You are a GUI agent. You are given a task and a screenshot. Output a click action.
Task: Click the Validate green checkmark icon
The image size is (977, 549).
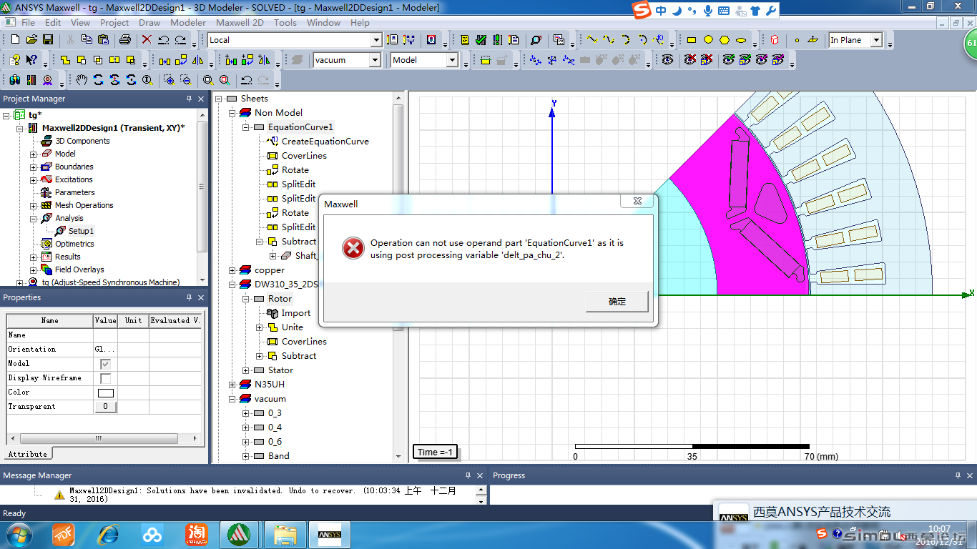[x=481, y=40]
